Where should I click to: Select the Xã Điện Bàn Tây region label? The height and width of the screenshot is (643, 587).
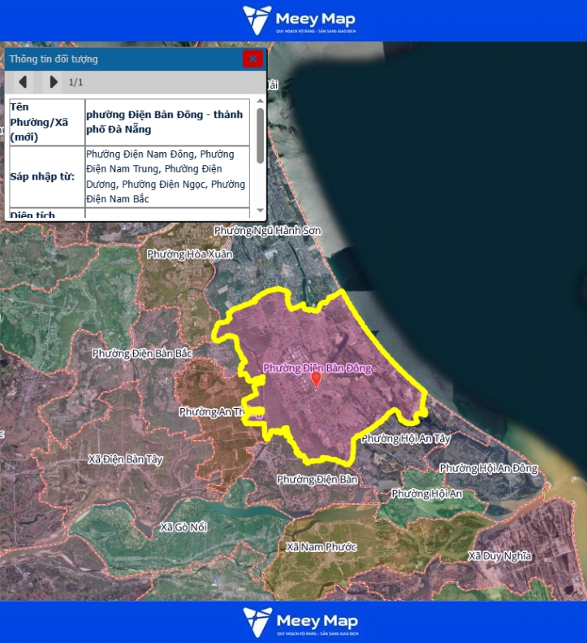[125, 459]
